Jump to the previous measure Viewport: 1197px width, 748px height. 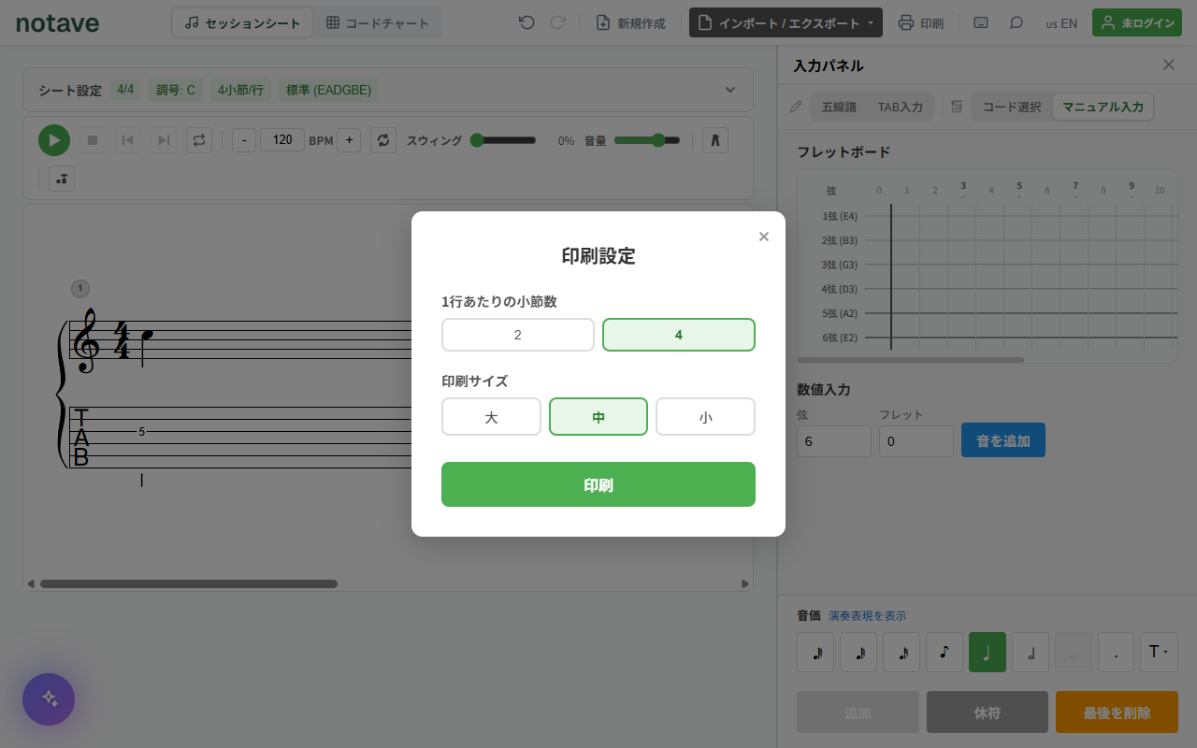128,140
